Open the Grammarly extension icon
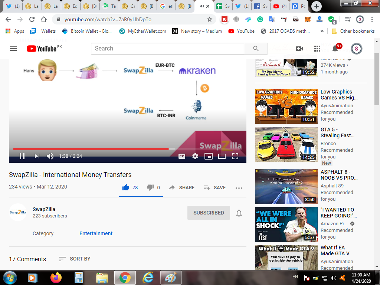This screenshot has width=380, height=285. [x=260, y=19]
